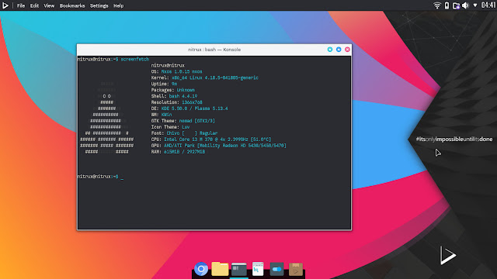Open the Bookmarks menu
Screen dimensions: 497x279
72,5
